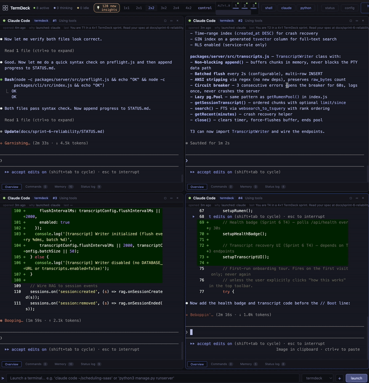Click the prompt arrow icon in the launch bar
This screenshot has width=369, height=383.
[3, 378]
